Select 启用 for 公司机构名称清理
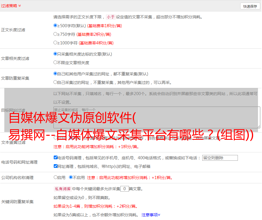Image resolution: width=262 pixels, height=220 pixels. [55, 177]
